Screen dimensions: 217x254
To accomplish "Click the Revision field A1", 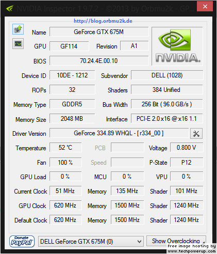I will tap(134, 46).
